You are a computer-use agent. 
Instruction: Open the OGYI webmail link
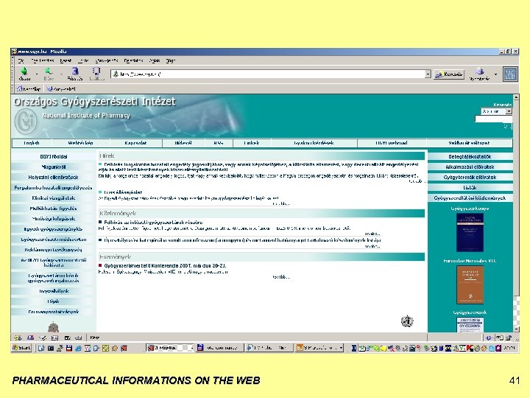point(392,143)
